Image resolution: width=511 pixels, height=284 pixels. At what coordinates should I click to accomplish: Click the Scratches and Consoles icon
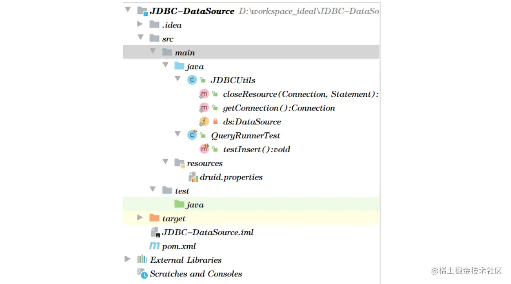142,273
